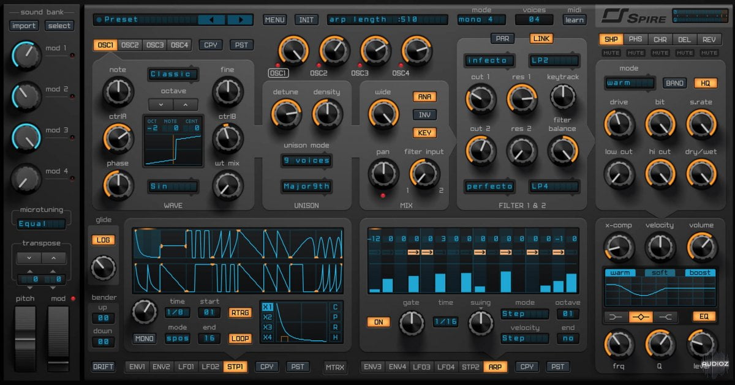
Task: Toggle stepper RTRG button
Action: click(x=240, y=313)
